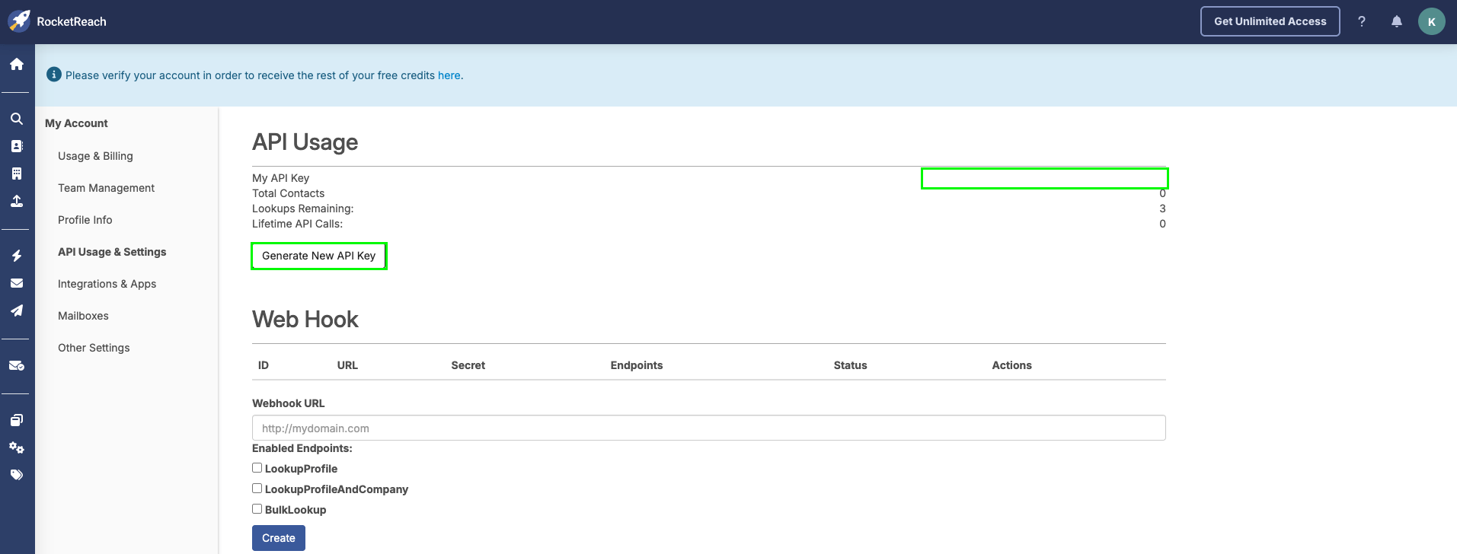Open the Search magnifier icon in sidebar
The width and height of the screenshot is (1457, 554).
(17, 119)
